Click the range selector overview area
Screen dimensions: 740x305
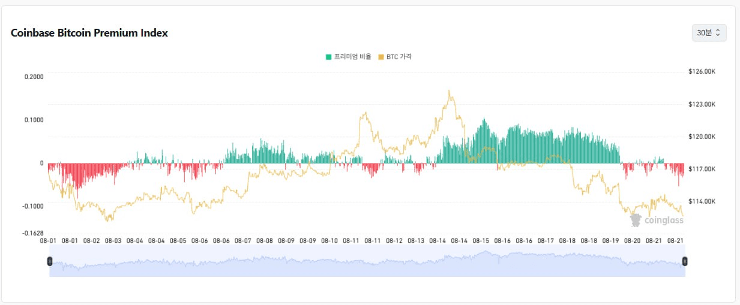[367, 261]
